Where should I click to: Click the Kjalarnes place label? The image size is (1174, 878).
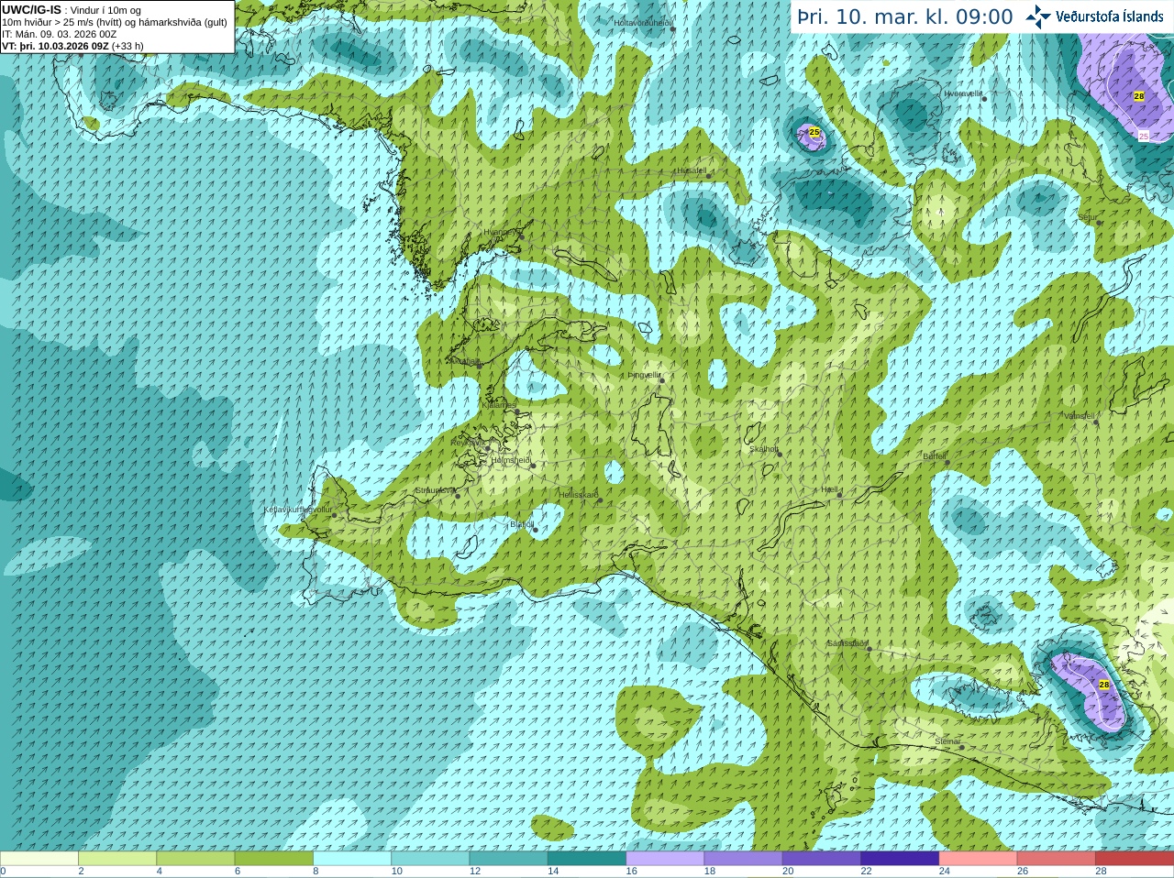[499, 405]
